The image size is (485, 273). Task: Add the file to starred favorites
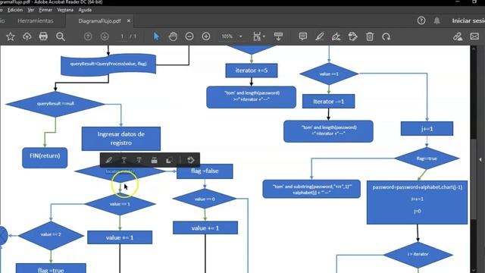point(10,36)
